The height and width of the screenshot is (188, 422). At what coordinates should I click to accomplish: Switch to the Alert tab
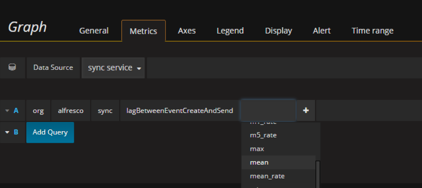(322, 31)
